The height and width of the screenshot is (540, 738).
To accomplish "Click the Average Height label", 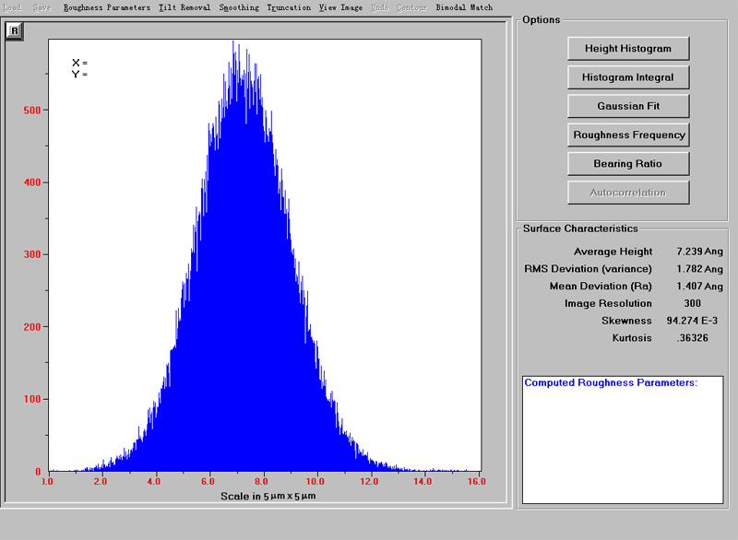I will point(613,252).
